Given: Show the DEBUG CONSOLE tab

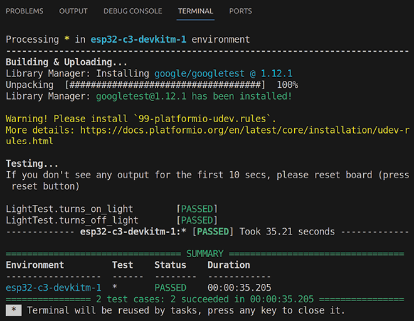Looking at the screenshot, I should (132, 11).
